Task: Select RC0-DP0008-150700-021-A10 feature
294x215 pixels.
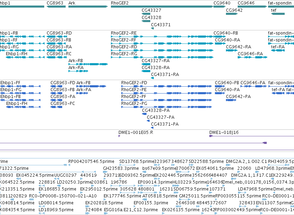Action: coord(63,196)
